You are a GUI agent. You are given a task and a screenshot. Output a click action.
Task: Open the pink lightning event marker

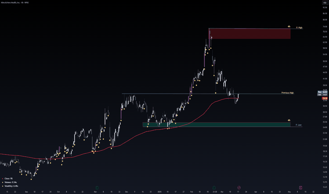(239, 188)
